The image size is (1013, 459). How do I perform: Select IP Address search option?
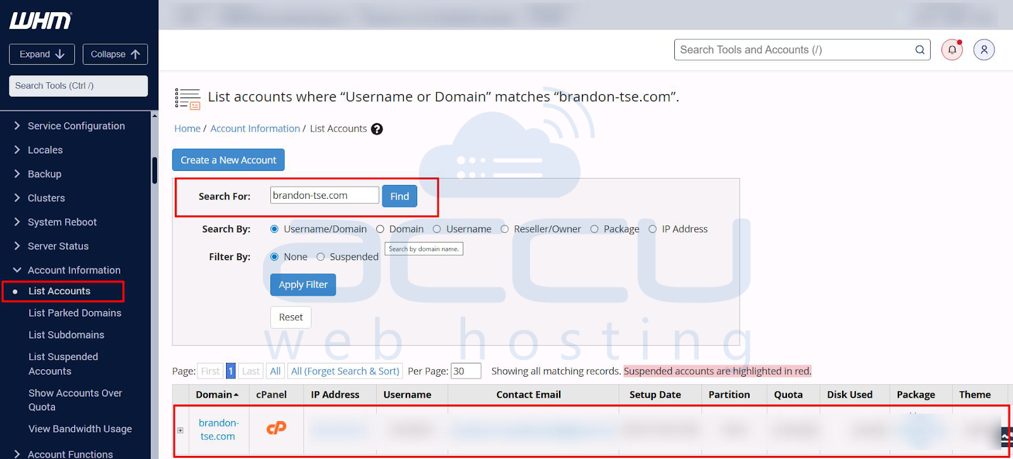coord(653,229)
